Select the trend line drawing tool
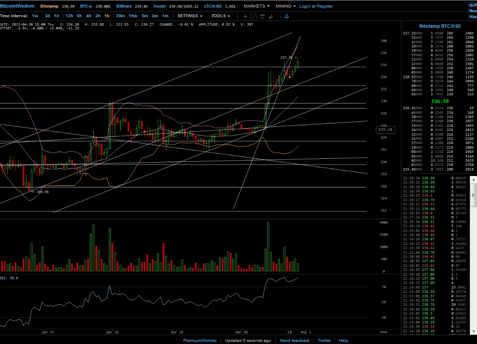 (x=254, y=16)
